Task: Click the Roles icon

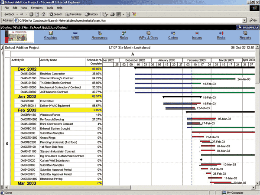Action: (124, 33)
